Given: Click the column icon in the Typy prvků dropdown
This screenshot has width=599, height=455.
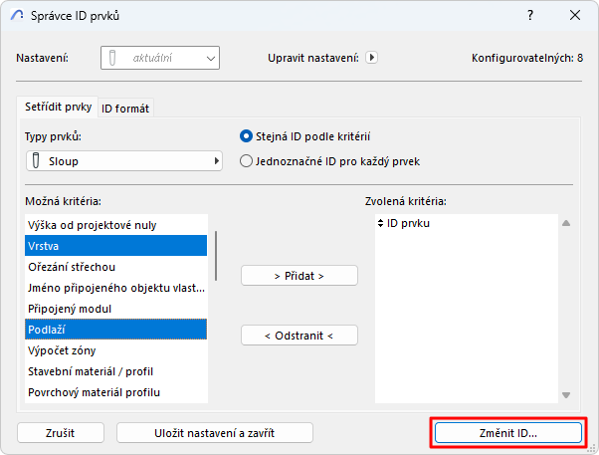Looking at the screenshot, I should click(36, 160).
